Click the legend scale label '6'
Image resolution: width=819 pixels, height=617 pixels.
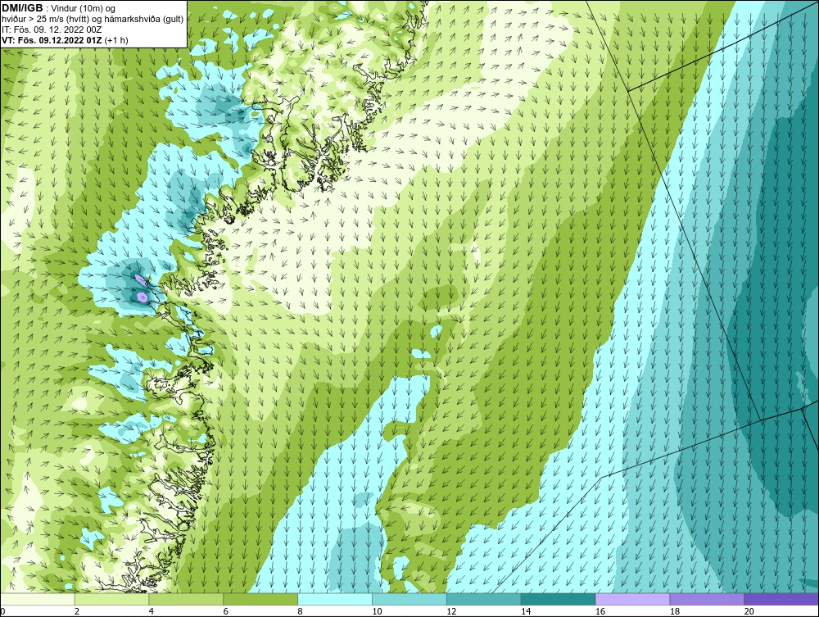[226, 611]
